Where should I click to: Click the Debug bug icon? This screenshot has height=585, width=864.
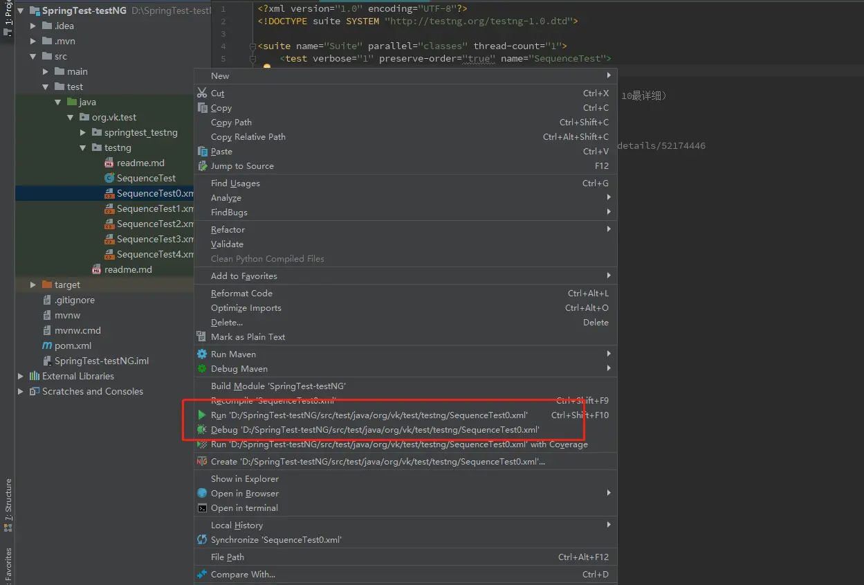202,429
